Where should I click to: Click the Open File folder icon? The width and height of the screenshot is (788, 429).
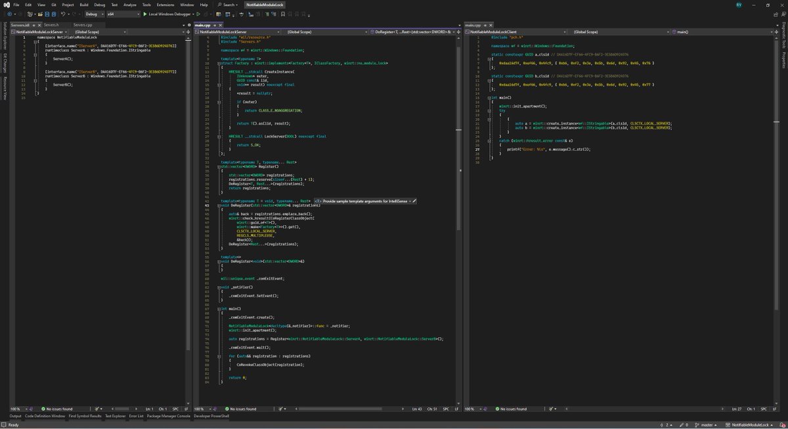point(40,14)
